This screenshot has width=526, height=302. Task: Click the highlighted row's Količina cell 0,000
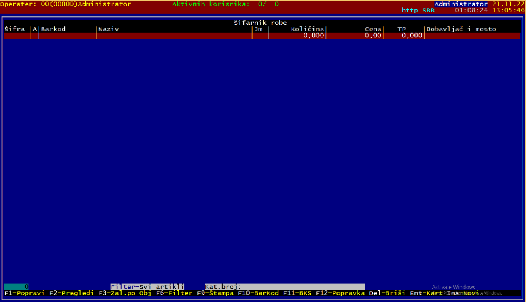click(x=313, y=35)
